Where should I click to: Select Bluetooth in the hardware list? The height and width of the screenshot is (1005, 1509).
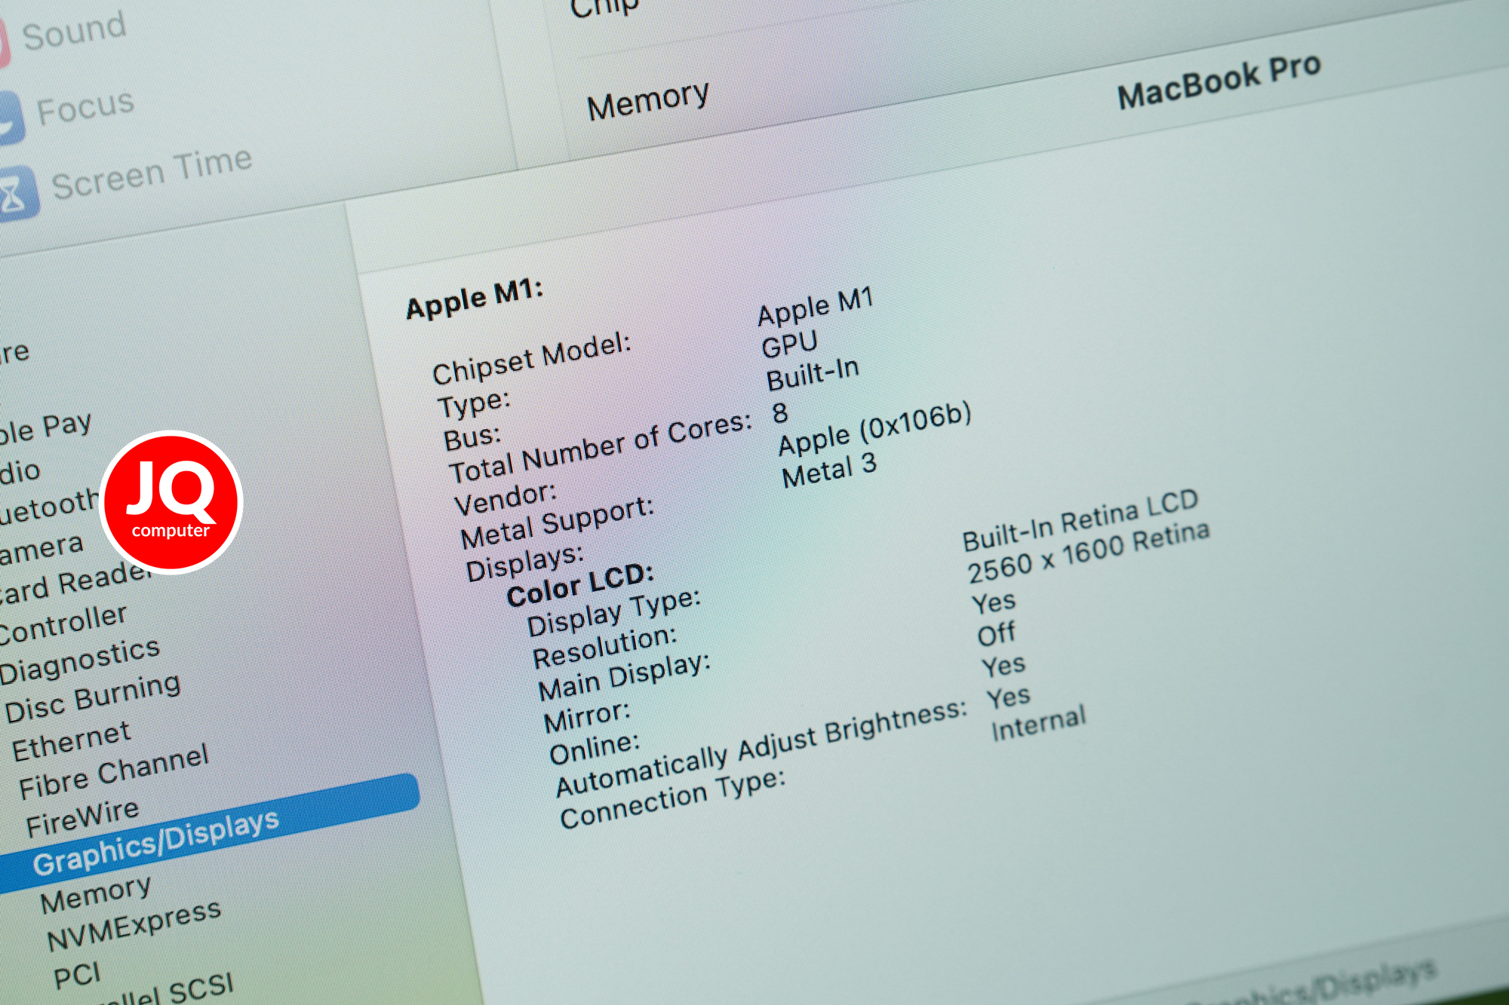pyautogui.click(x=49, y=507)
